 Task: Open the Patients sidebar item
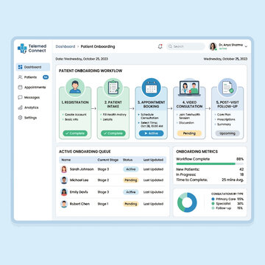coord(33,77)
